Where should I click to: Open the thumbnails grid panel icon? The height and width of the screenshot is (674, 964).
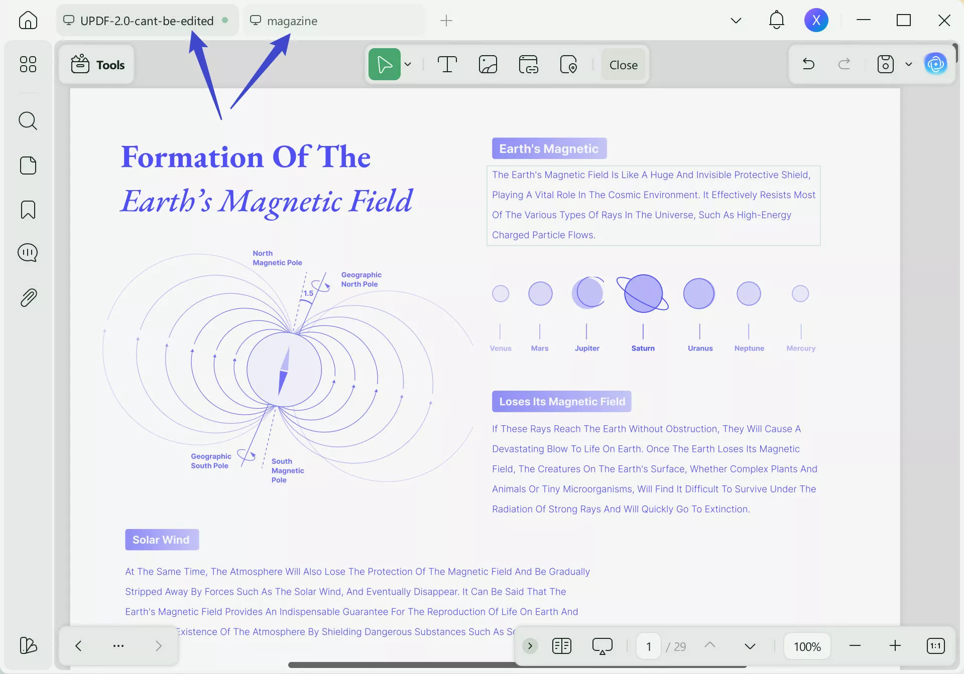click(28, 64)
